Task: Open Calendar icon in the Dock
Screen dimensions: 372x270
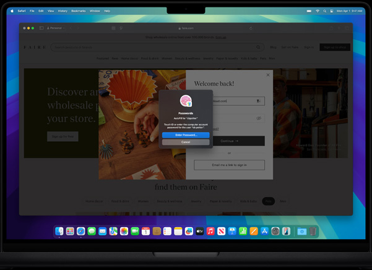Action: pos(145,231)
